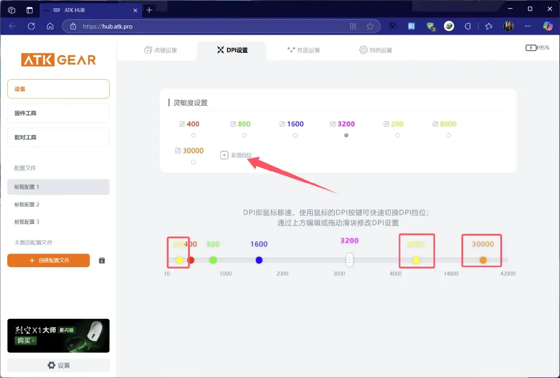The image size is (560, 378).
Task: Click the edit icon beside 1600 DPI
Action: tap(283, 124)
